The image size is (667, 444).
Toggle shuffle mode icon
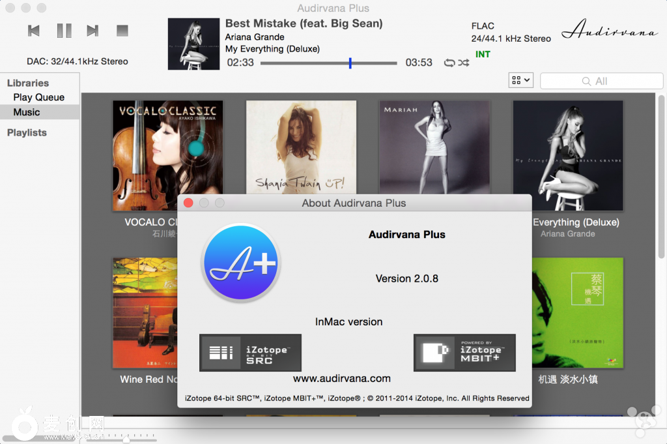[x=463, y=63]
